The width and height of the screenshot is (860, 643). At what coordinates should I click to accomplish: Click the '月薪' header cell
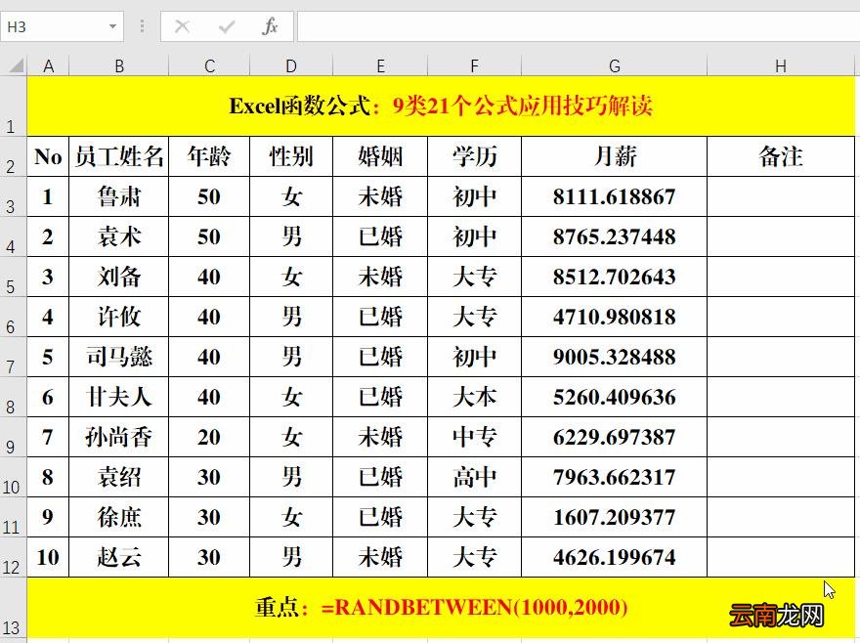point(615,156)
